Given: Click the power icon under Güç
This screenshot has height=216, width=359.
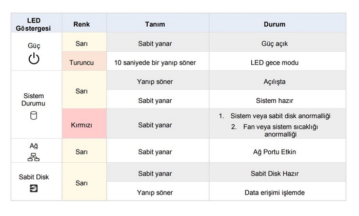Looking at the screenshot, I should point(34,58).
